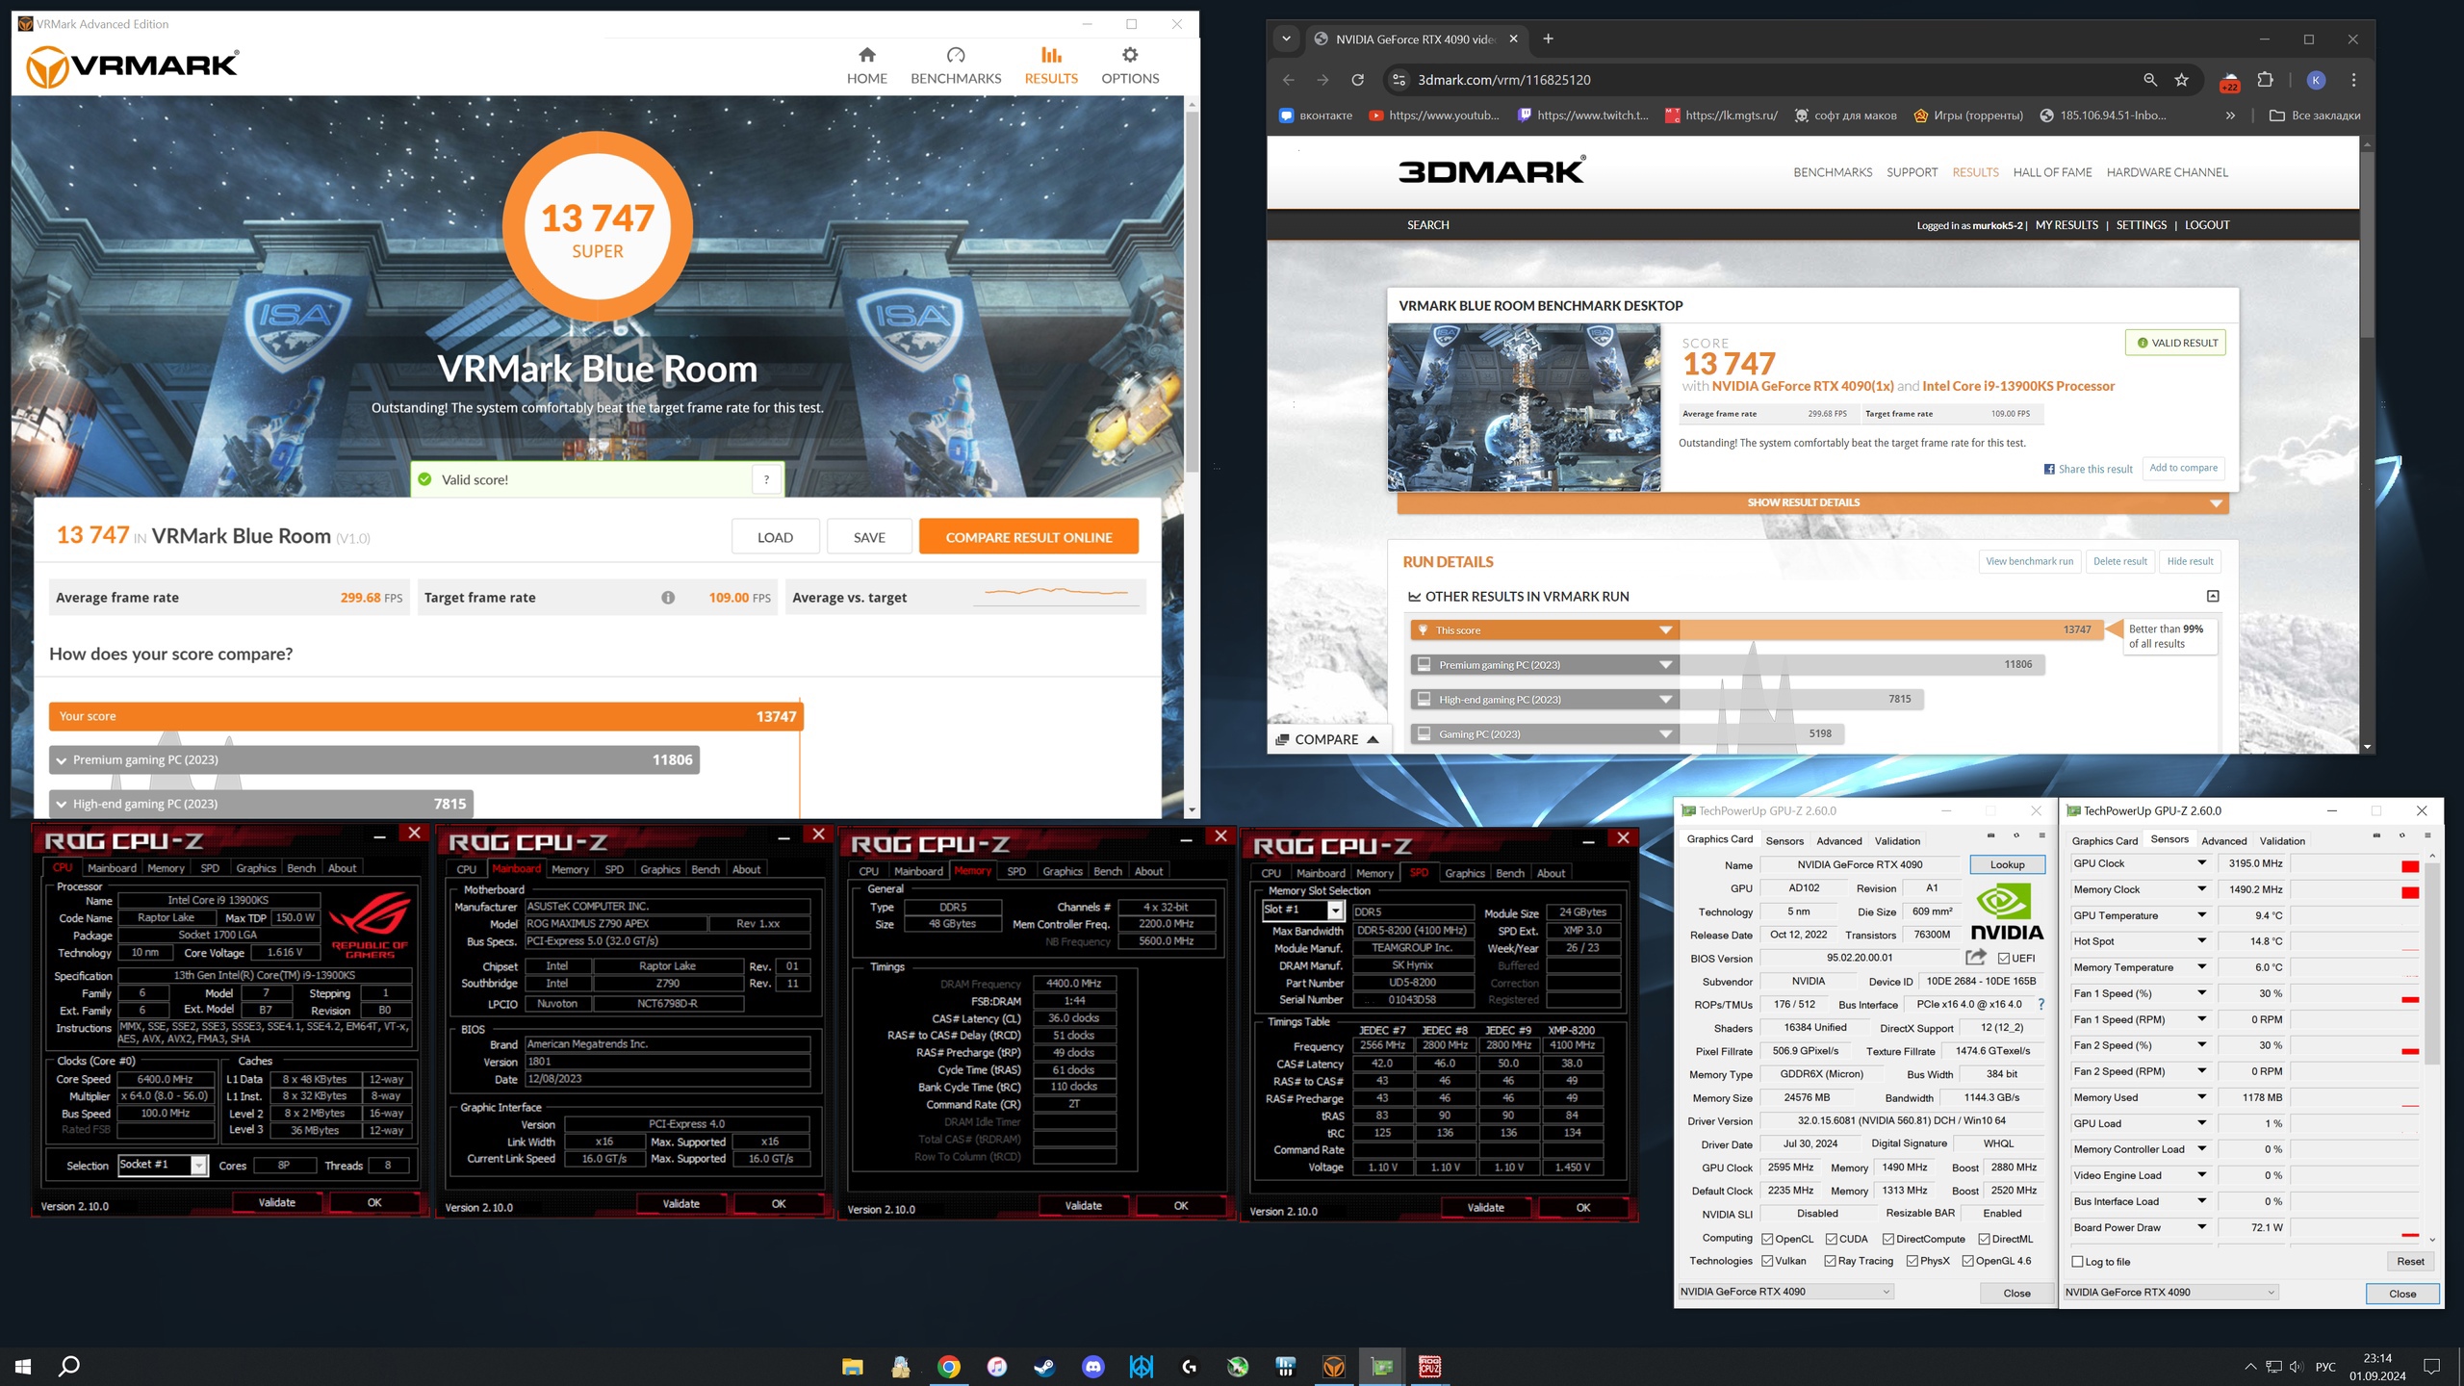
Task: Toggle CUDA checkbox in GPU-Z
Action: [1831, 1239]
